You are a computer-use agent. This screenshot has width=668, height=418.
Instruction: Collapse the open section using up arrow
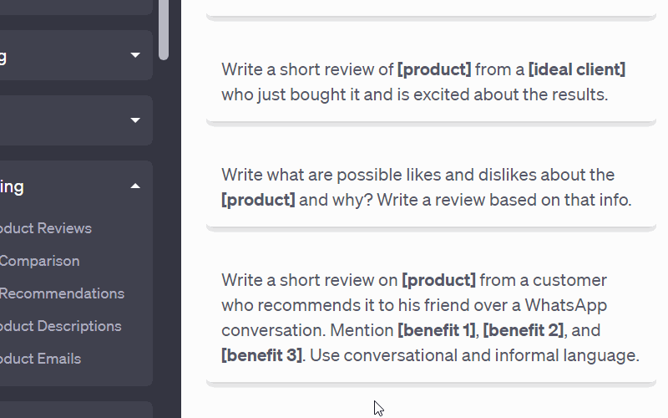(135, 186)
